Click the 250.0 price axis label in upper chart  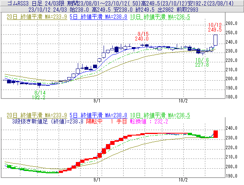[231, 33]
